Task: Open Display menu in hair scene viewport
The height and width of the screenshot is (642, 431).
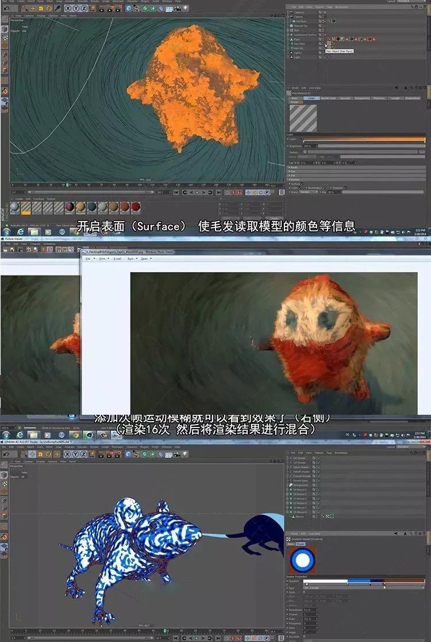Action: tap(41, 16)
